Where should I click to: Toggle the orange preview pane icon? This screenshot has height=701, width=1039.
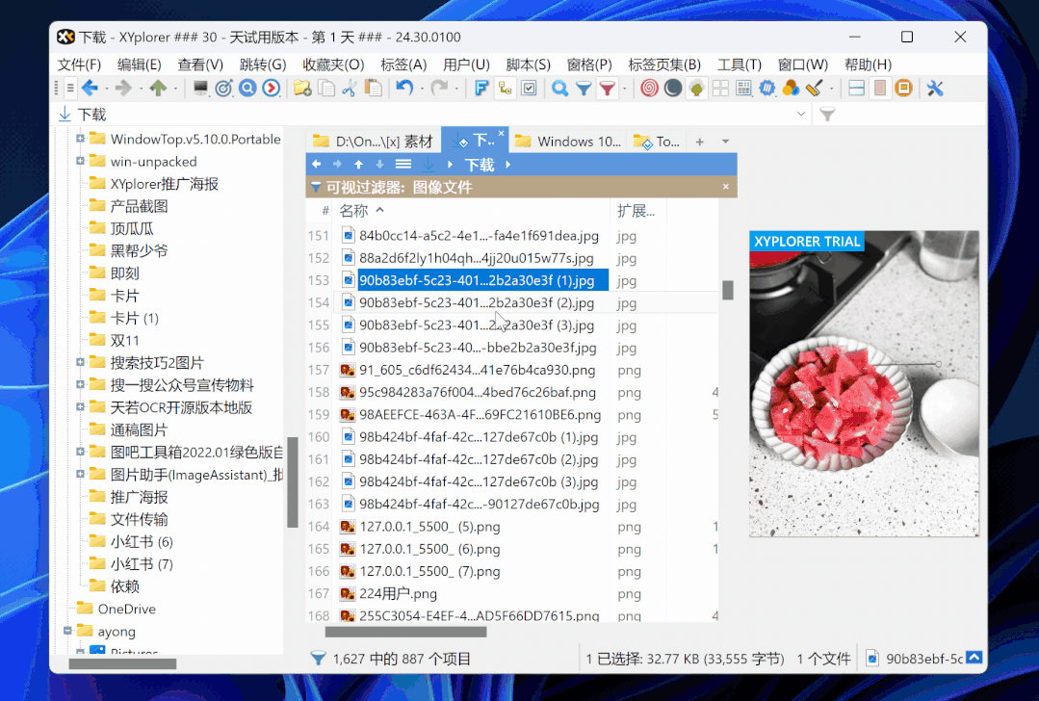pyautogui.click(x=903, y=89)
